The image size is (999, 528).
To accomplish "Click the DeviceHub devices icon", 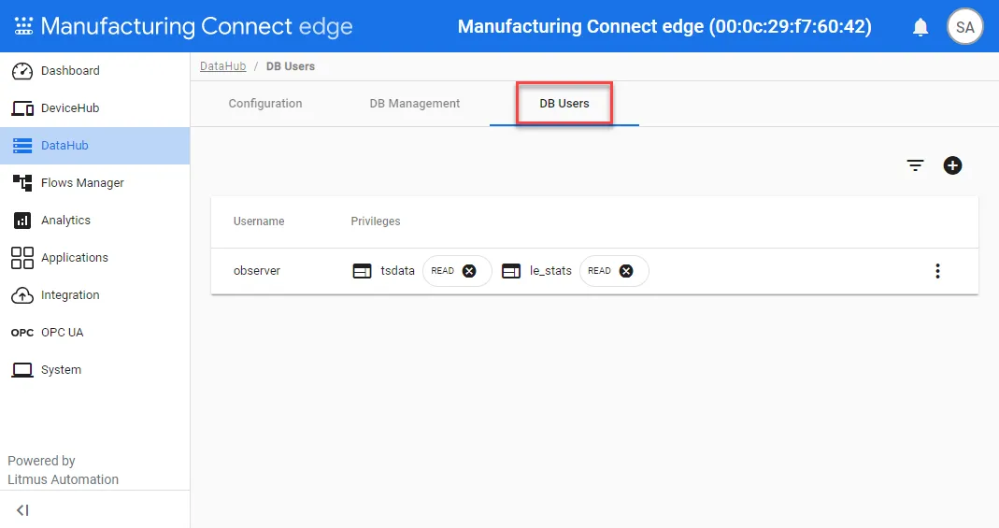I will (22, 108).
